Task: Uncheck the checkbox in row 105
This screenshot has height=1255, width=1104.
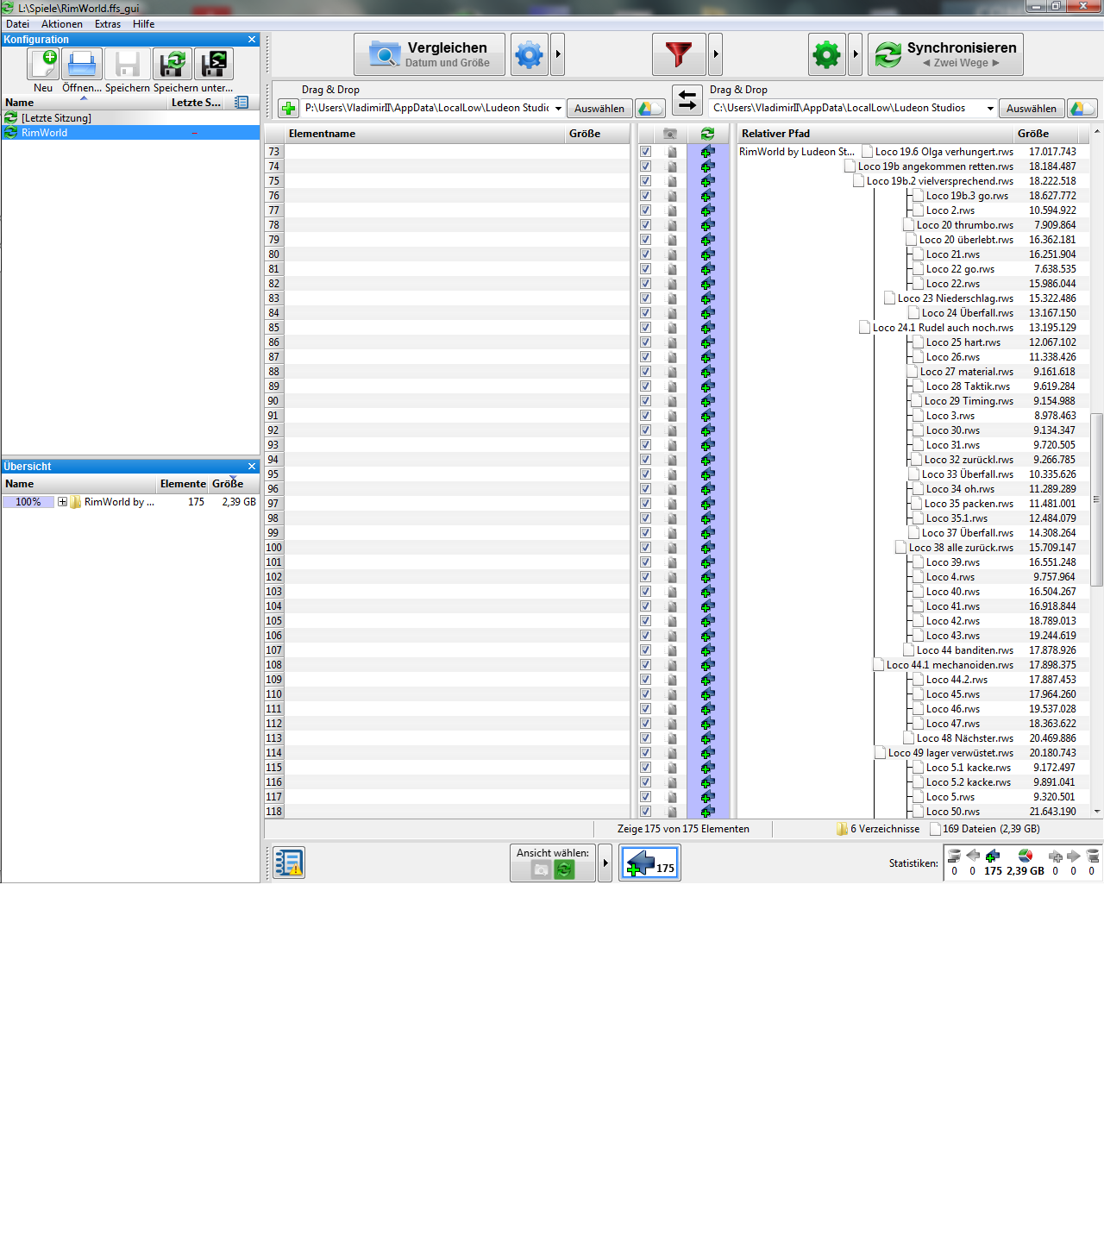Action: tap(645, 621)
